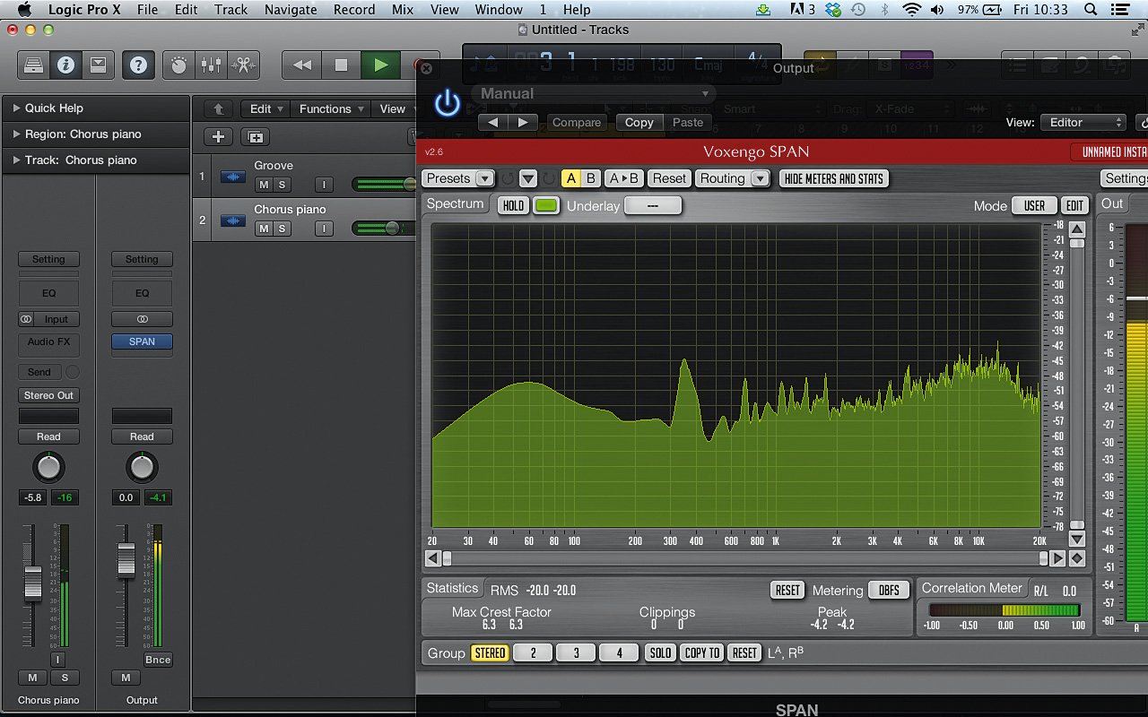Open the Mix menu
Image resolution: width=1148 pixels, height=717 pixels.
[x=403, y=10]
